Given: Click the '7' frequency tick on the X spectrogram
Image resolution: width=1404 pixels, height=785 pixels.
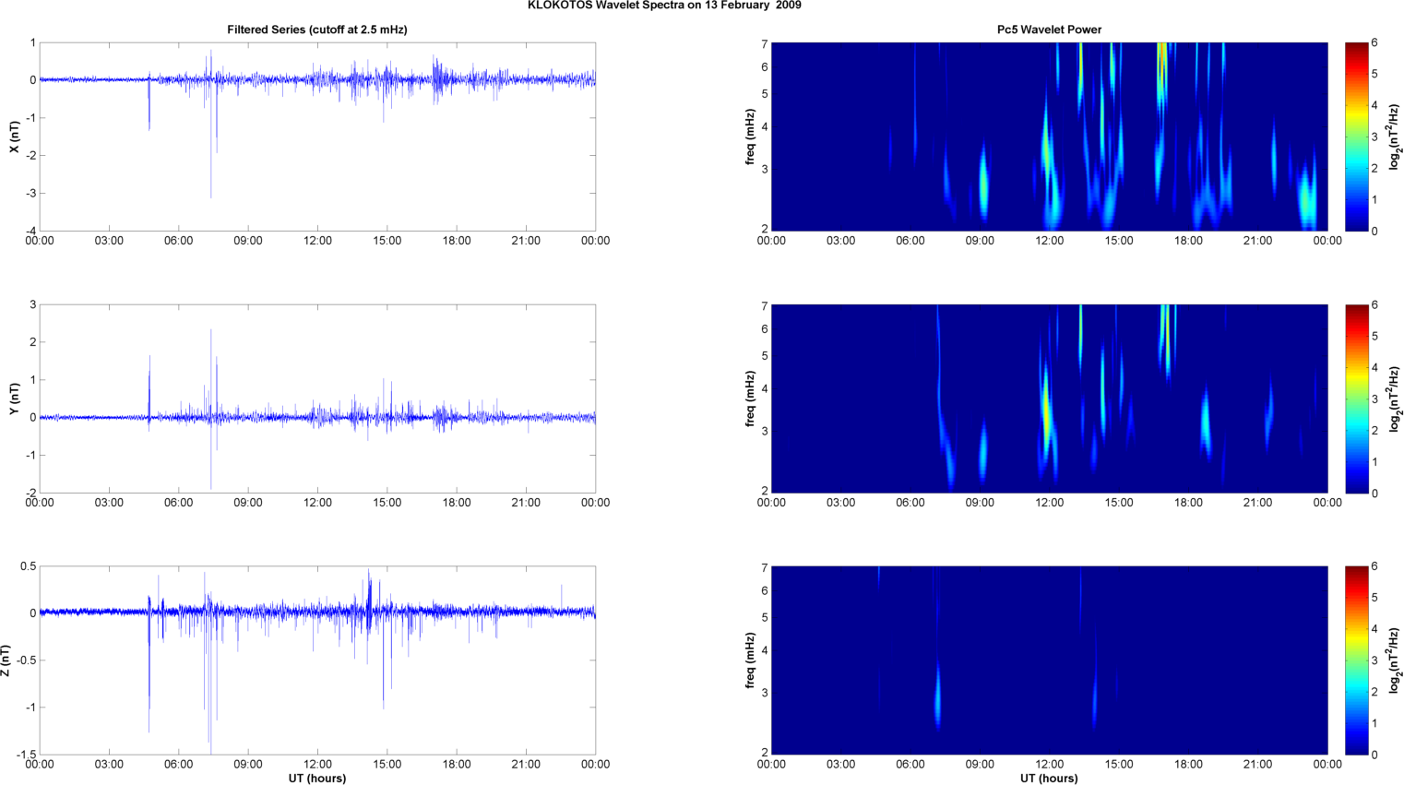Looking at the screenshot, I should 765,44.
